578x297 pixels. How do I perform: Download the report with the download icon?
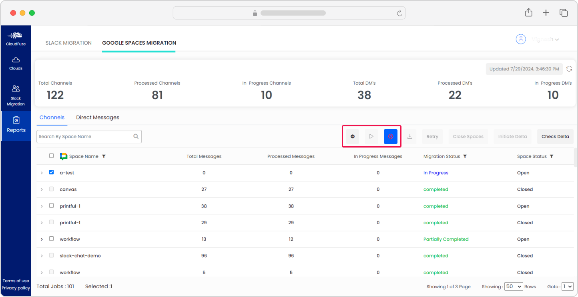point(409,136)
